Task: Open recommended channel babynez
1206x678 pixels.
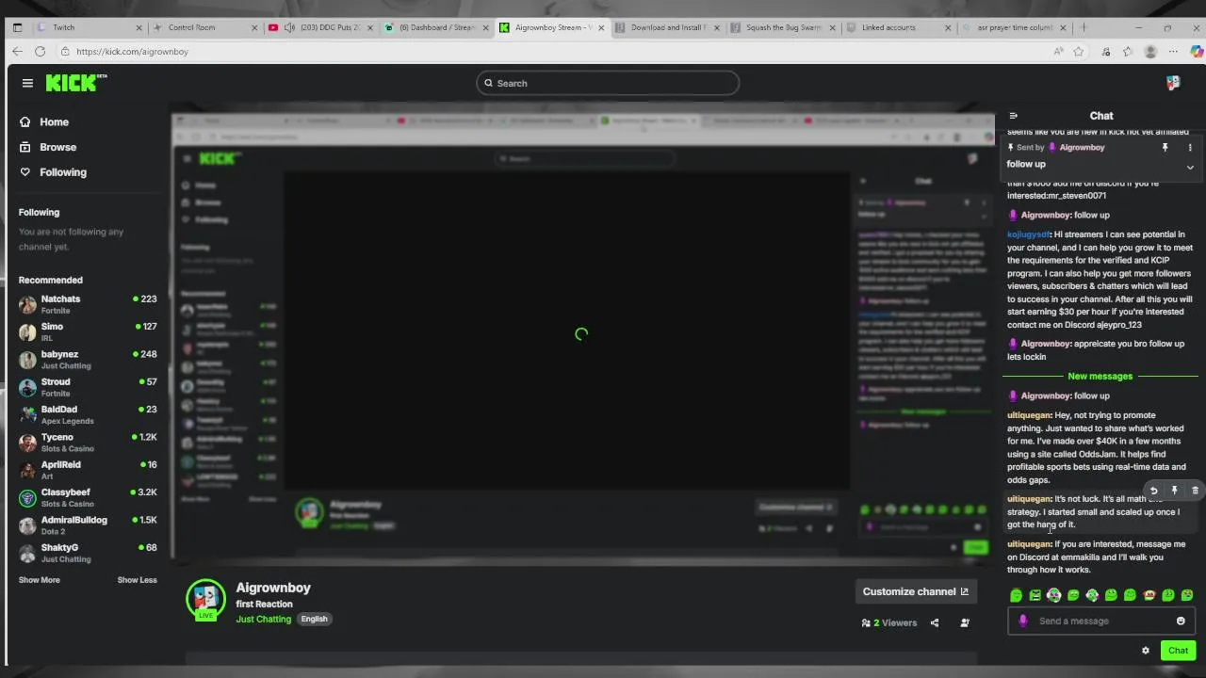Action: click(88, 360)
